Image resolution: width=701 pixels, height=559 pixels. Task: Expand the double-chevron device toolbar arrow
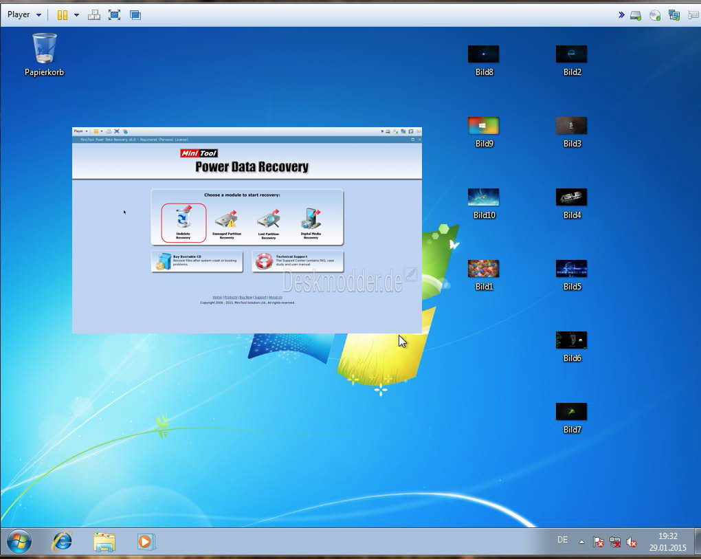coord(621,15)
